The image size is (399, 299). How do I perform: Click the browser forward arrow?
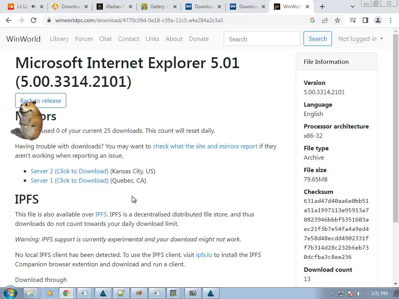[21, 20]
